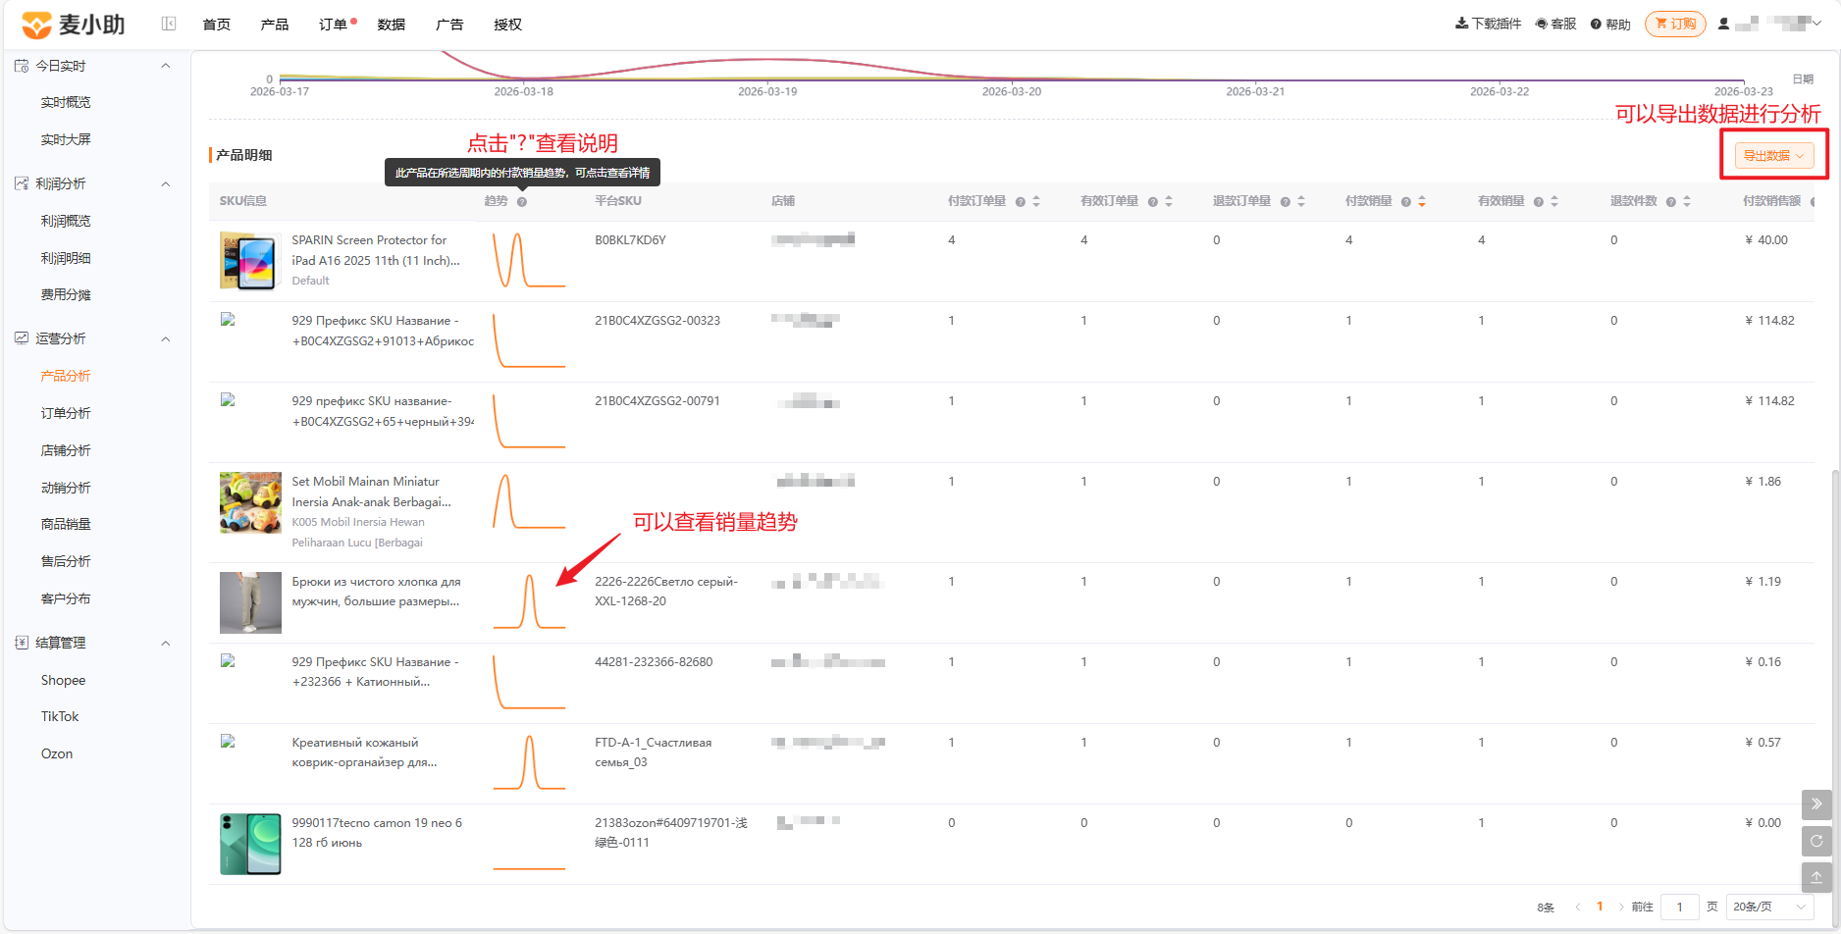Open the 下载插件 download link
The width and height of the screenshot is (1841, 934).
click(1488, 24)
